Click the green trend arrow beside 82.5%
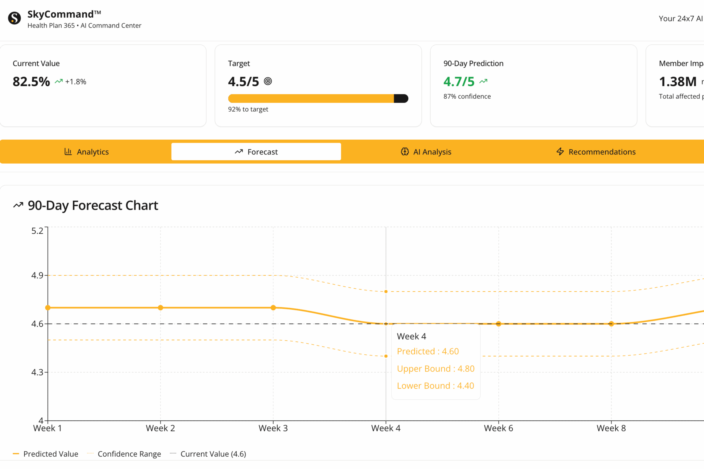704x469 pixels. 59,81
